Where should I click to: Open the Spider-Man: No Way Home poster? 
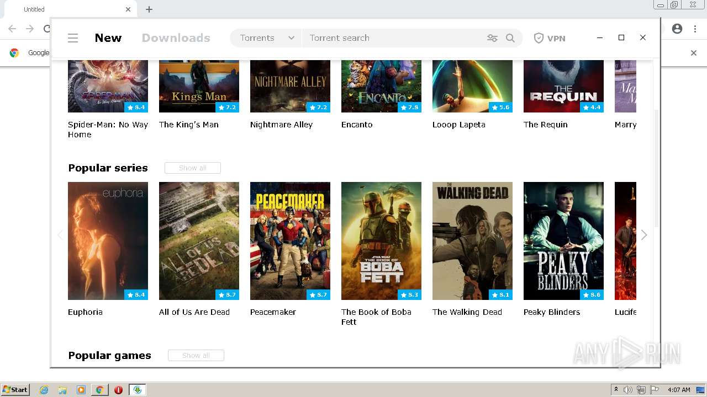point(108,86)
